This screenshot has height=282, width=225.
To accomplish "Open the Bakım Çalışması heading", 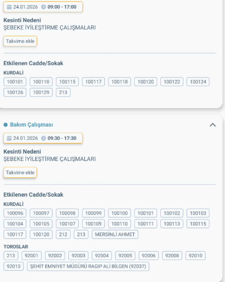I will (x=31, y=125).
